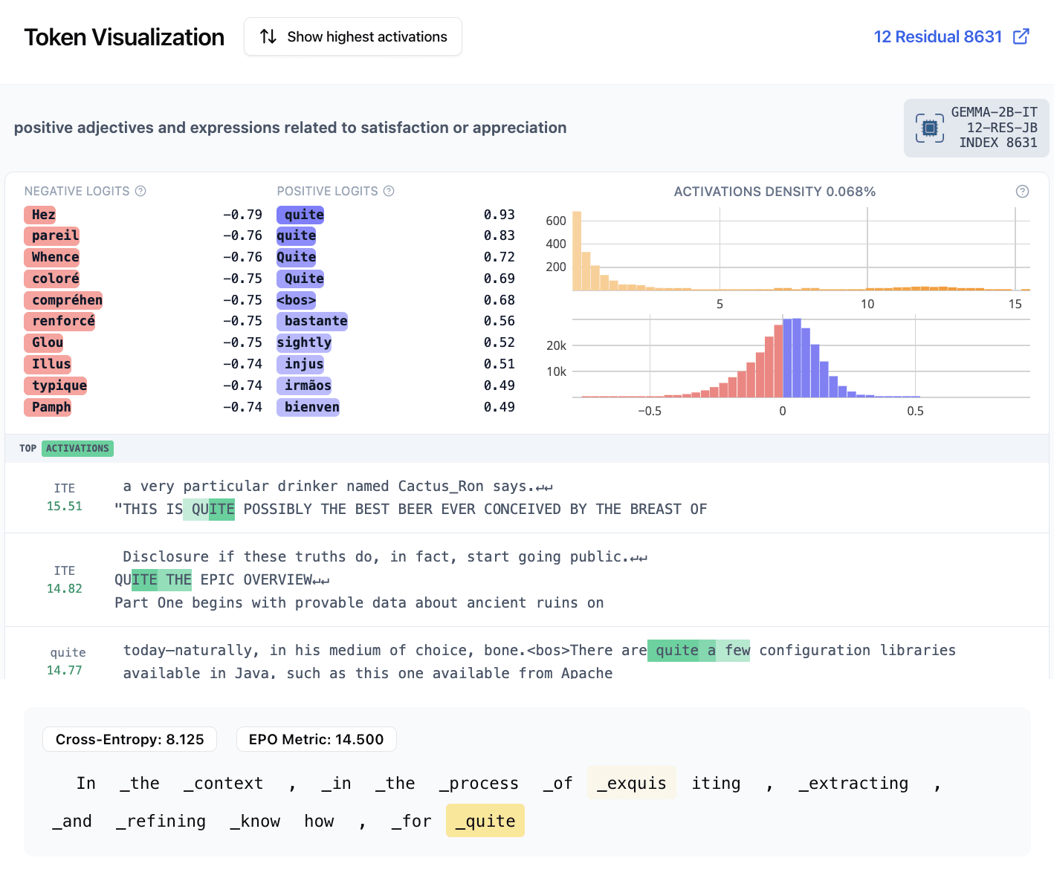
Task: Open the Show highest activations dropdown
Action: point(353,36)
